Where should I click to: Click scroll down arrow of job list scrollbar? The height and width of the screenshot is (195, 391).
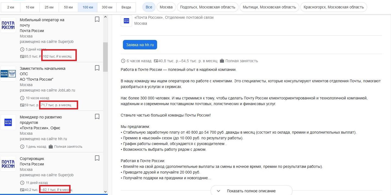pyautogui.click(x=106, y=191)
